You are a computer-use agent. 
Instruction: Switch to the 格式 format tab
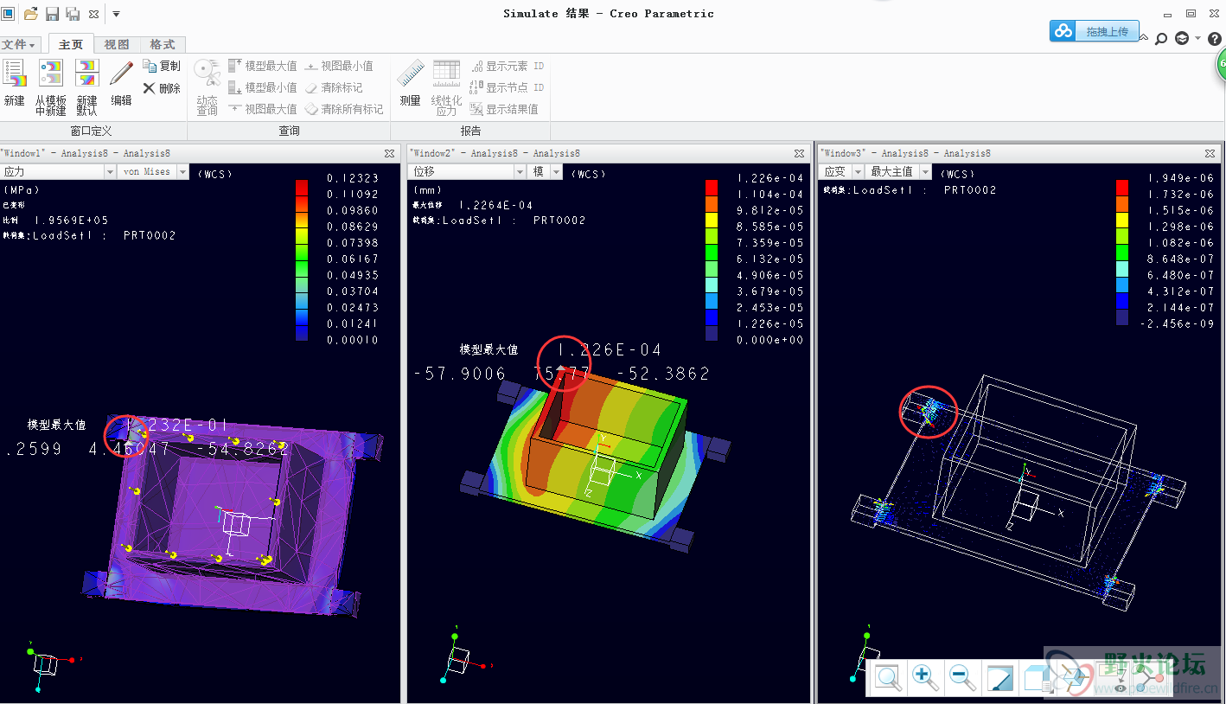pos(163,44)
